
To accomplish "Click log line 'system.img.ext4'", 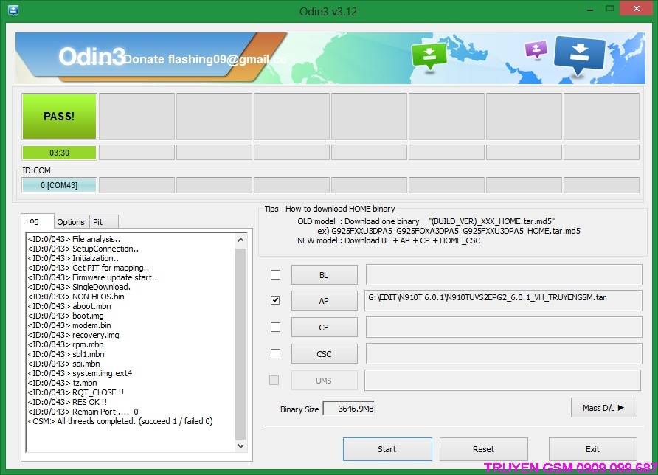I will [x=80, y=373].
